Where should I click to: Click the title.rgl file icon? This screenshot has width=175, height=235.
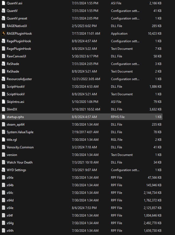4,139
